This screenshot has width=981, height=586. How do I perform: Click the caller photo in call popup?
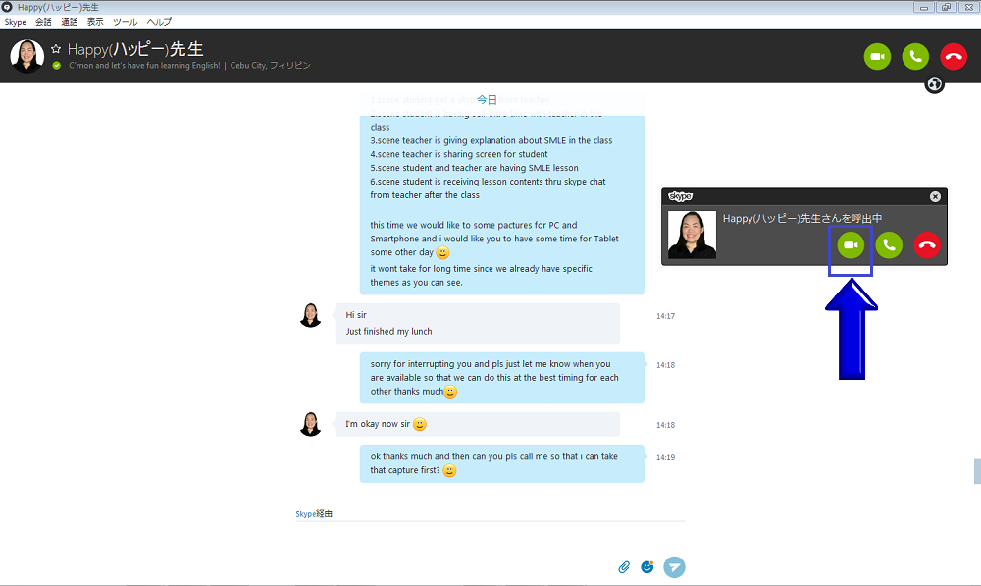pos(692,235)
